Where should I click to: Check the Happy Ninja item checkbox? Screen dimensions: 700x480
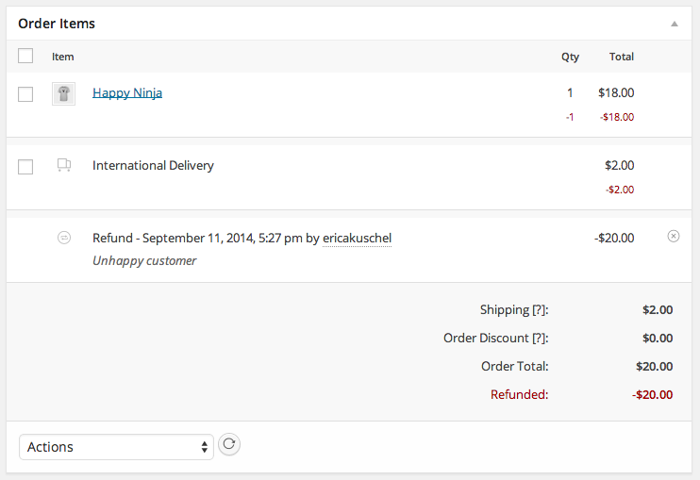tap(25, 93)
